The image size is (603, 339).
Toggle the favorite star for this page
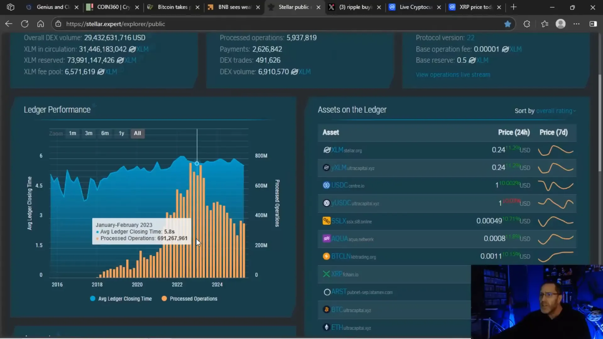[x=508, y=24]
